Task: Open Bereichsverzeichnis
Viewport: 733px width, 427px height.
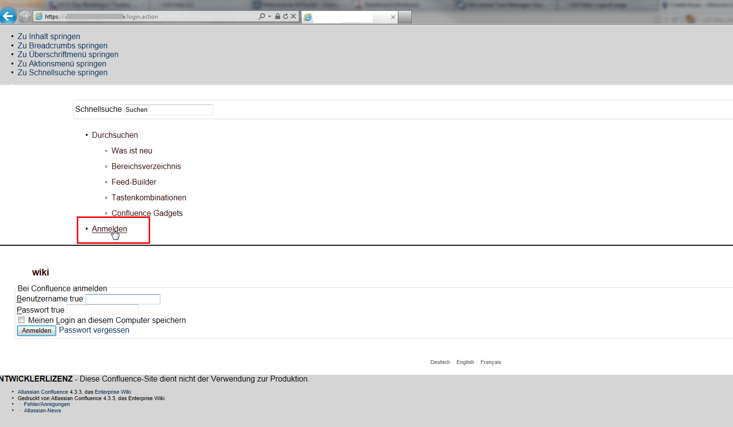Action: pyautogui.click(x=146, y=167)
